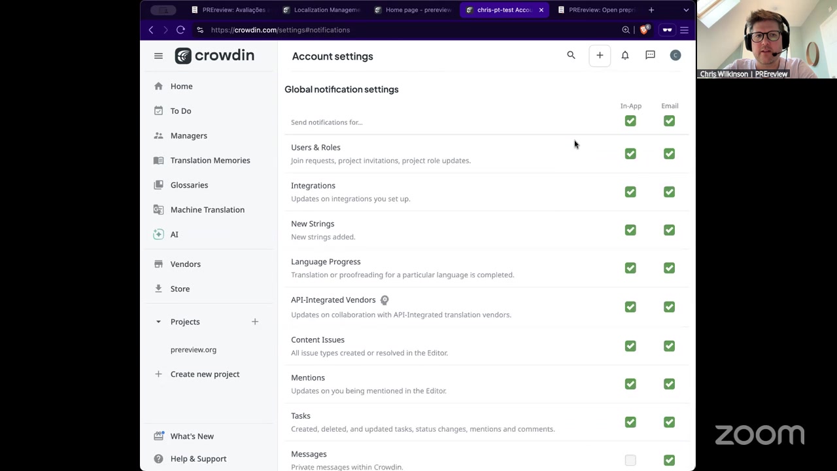837x471 pixels.
Task: Open the prereview.org project link
Action: pyautogui.click(x=193, y=350)
